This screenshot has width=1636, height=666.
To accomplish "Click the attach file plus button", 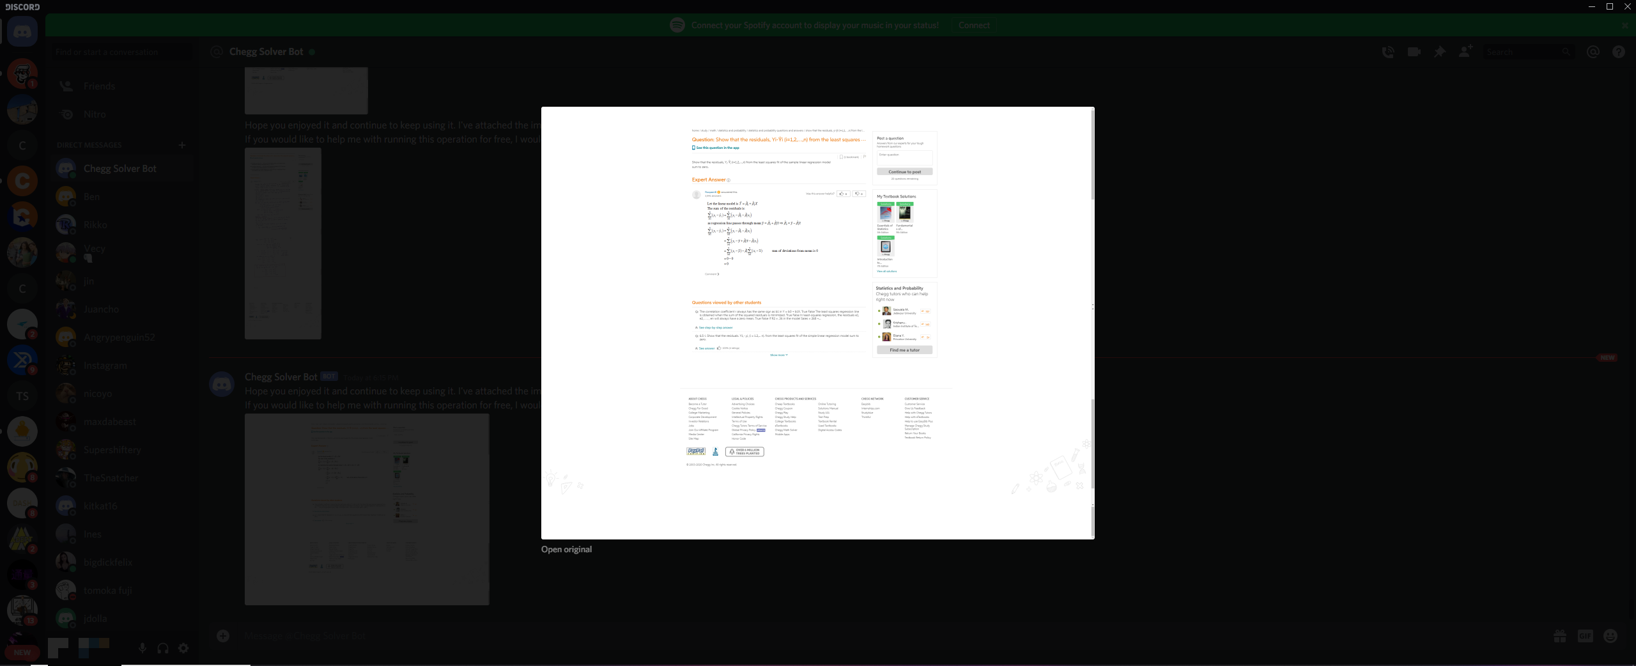I will pyautogui.click(x=223, y=635).
